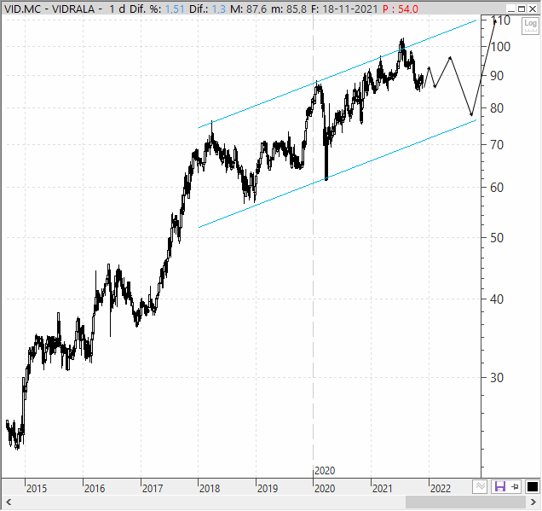
Task: Click the red P : 54,0 value
Action: point(401,9)
